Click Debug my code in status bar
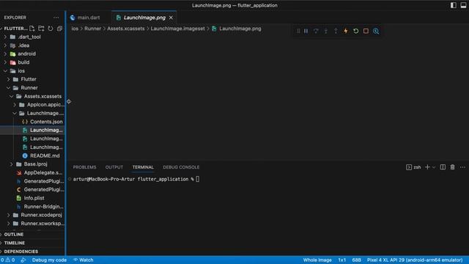The height and width of the screenshot is (264, 469). coord(49,260)
